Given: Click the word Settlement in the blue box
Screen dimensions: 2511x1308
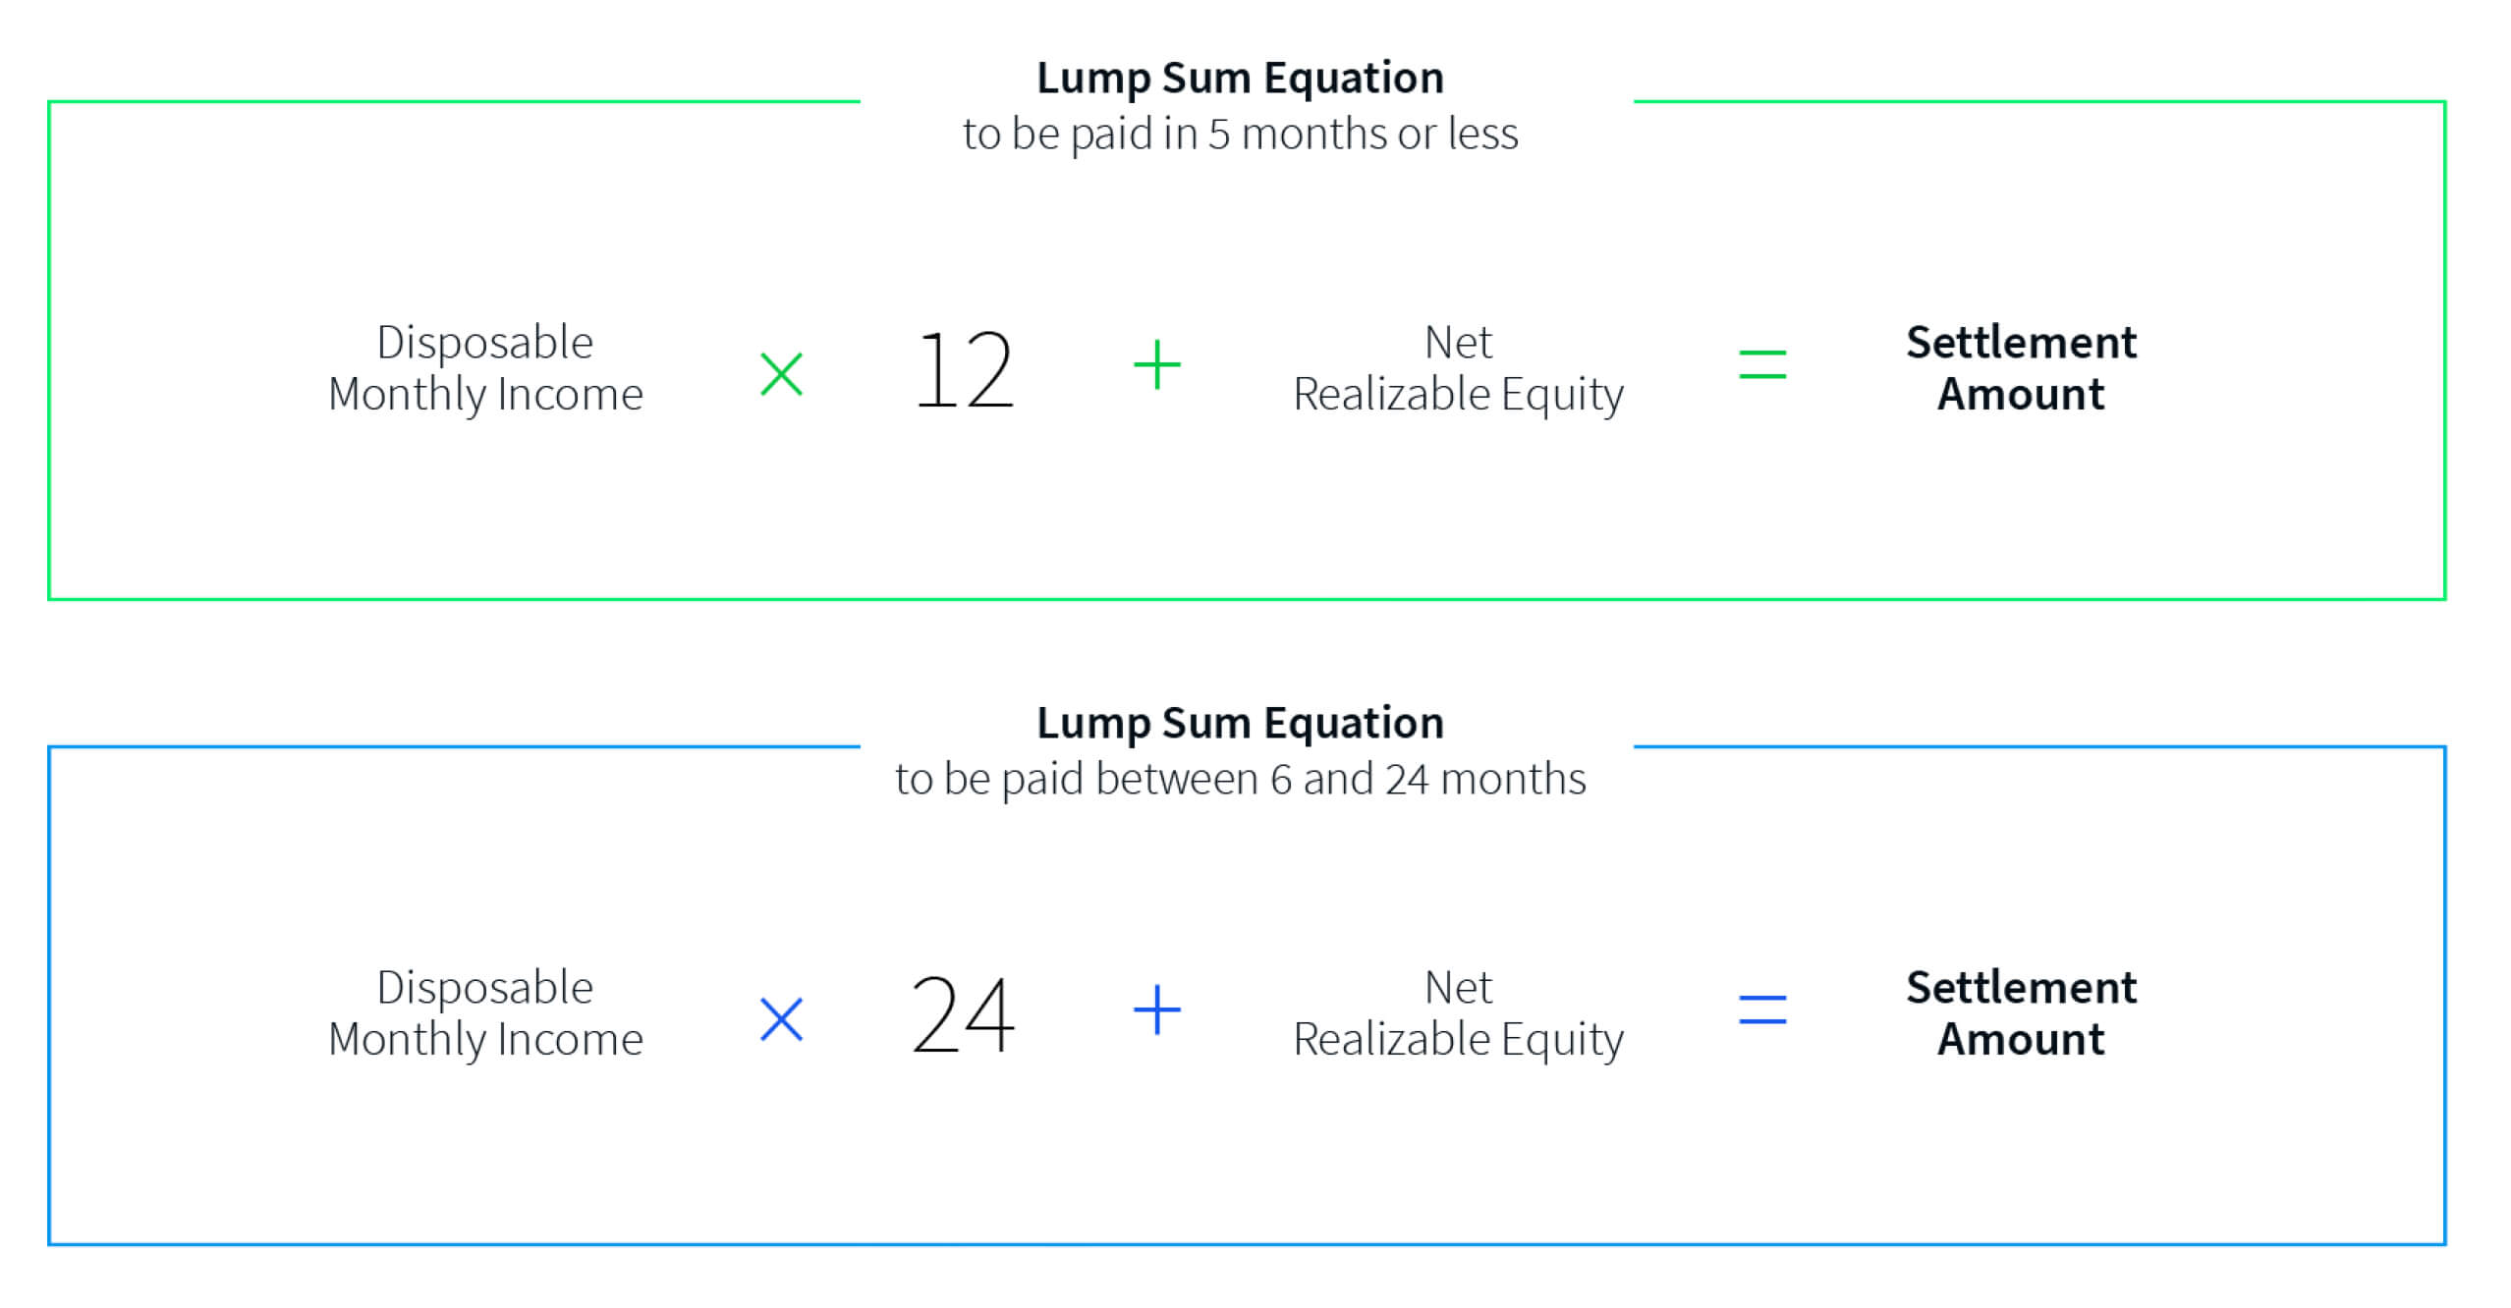Looking at the screenshot, I should point(2022,988).
